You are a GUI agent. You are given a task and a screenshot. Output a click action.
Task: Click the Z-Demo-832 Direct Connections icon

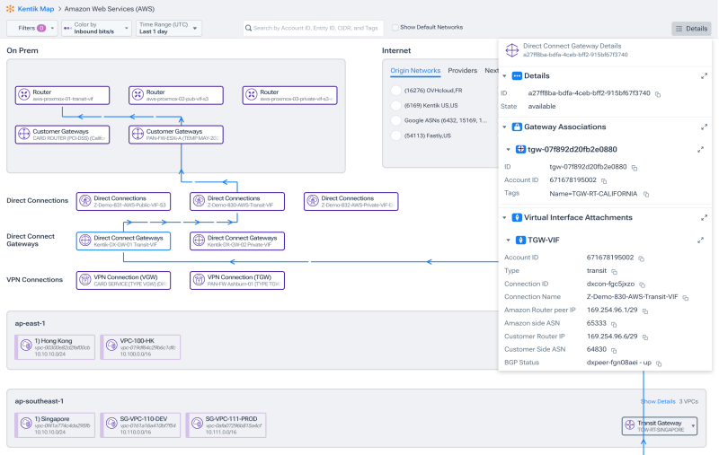313,201
